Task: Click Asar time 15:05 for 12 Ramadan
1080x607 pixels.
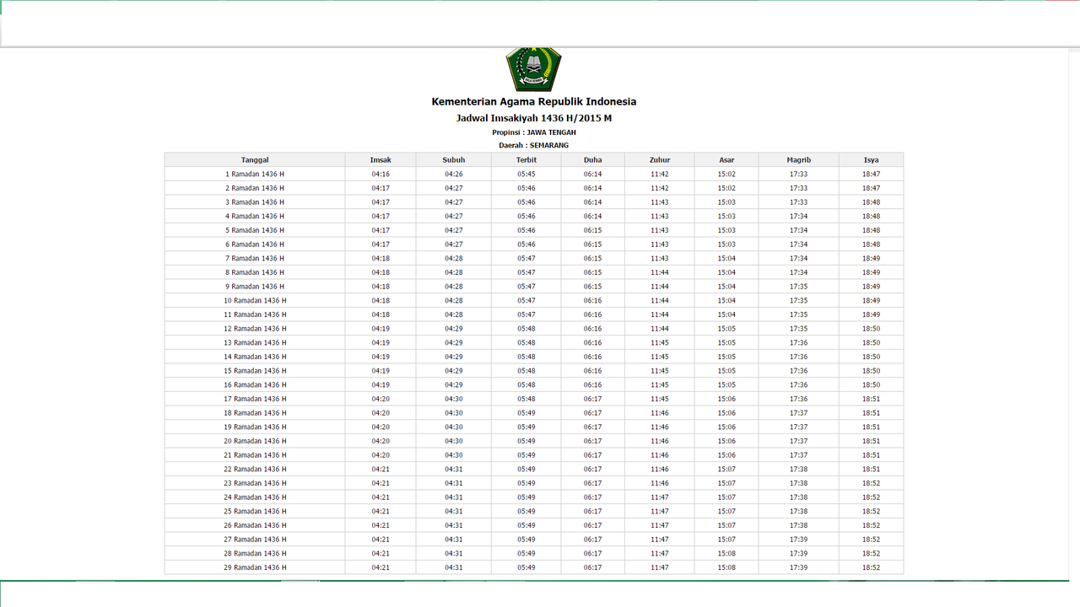Action: point(726,329)
